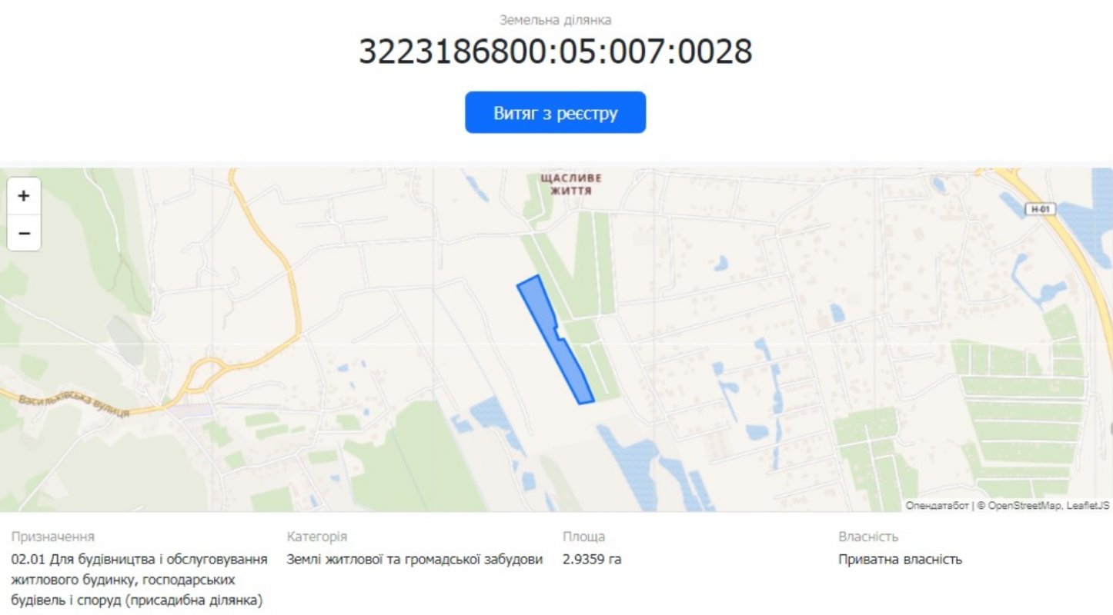1113x615 pixels.
Task: Click the Площа field label
Action: pyautogui.click(x=583, y=537)
